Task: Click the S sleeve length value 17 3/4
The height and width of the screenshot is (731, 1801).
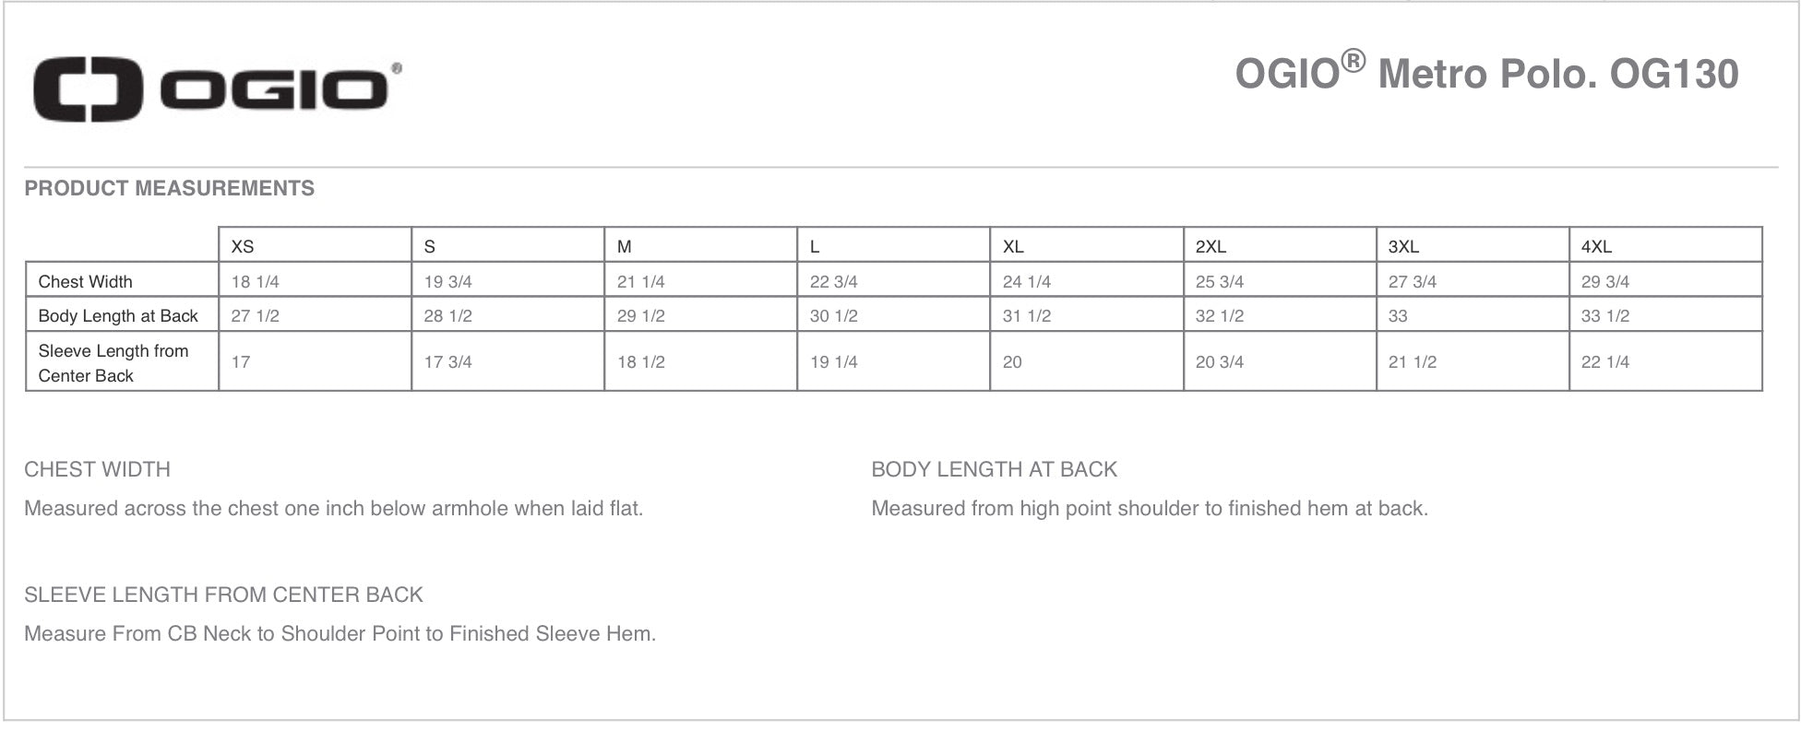Action: pos(447,361)
